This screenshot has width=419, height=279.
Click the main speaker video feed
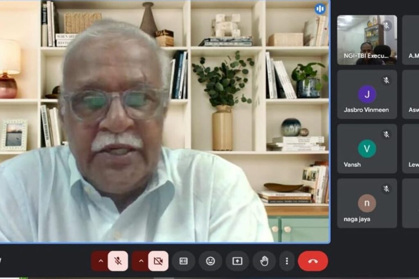(x=164, y=121)
